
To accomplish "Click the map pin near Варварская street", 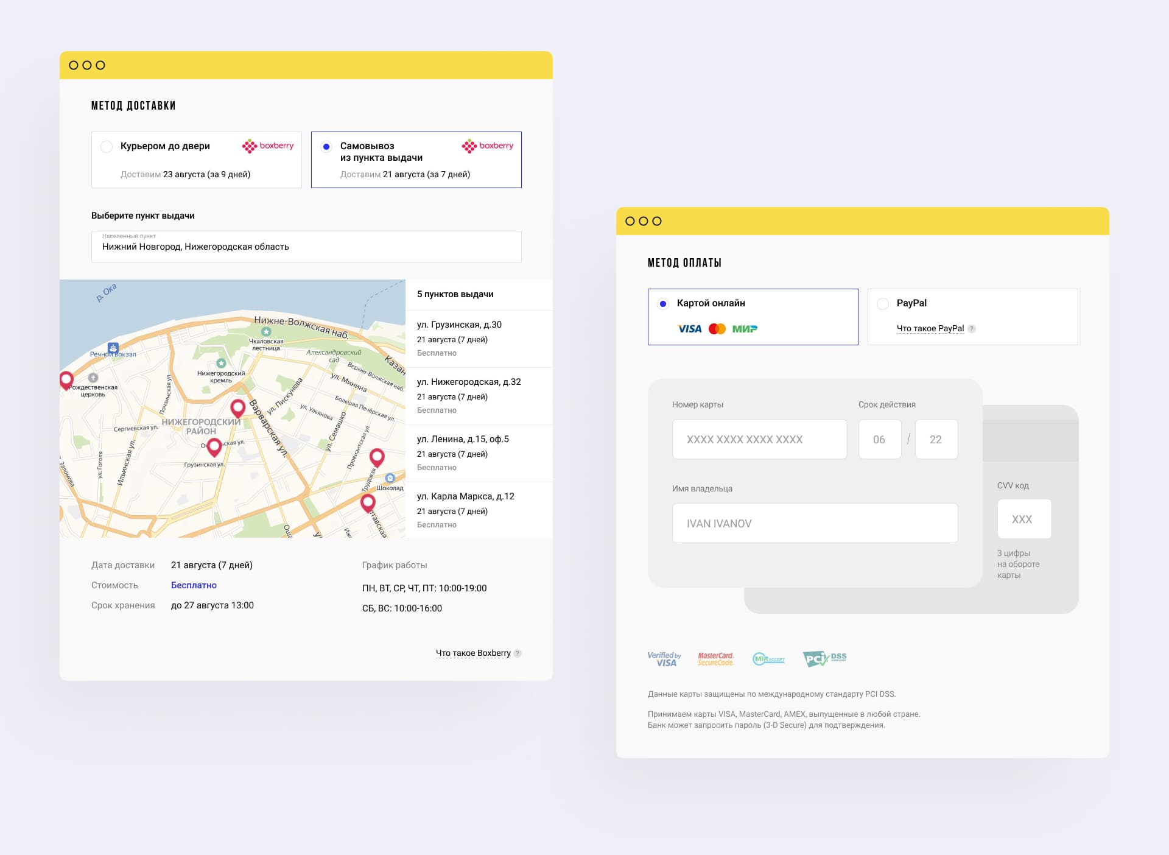I will [238, 407].
